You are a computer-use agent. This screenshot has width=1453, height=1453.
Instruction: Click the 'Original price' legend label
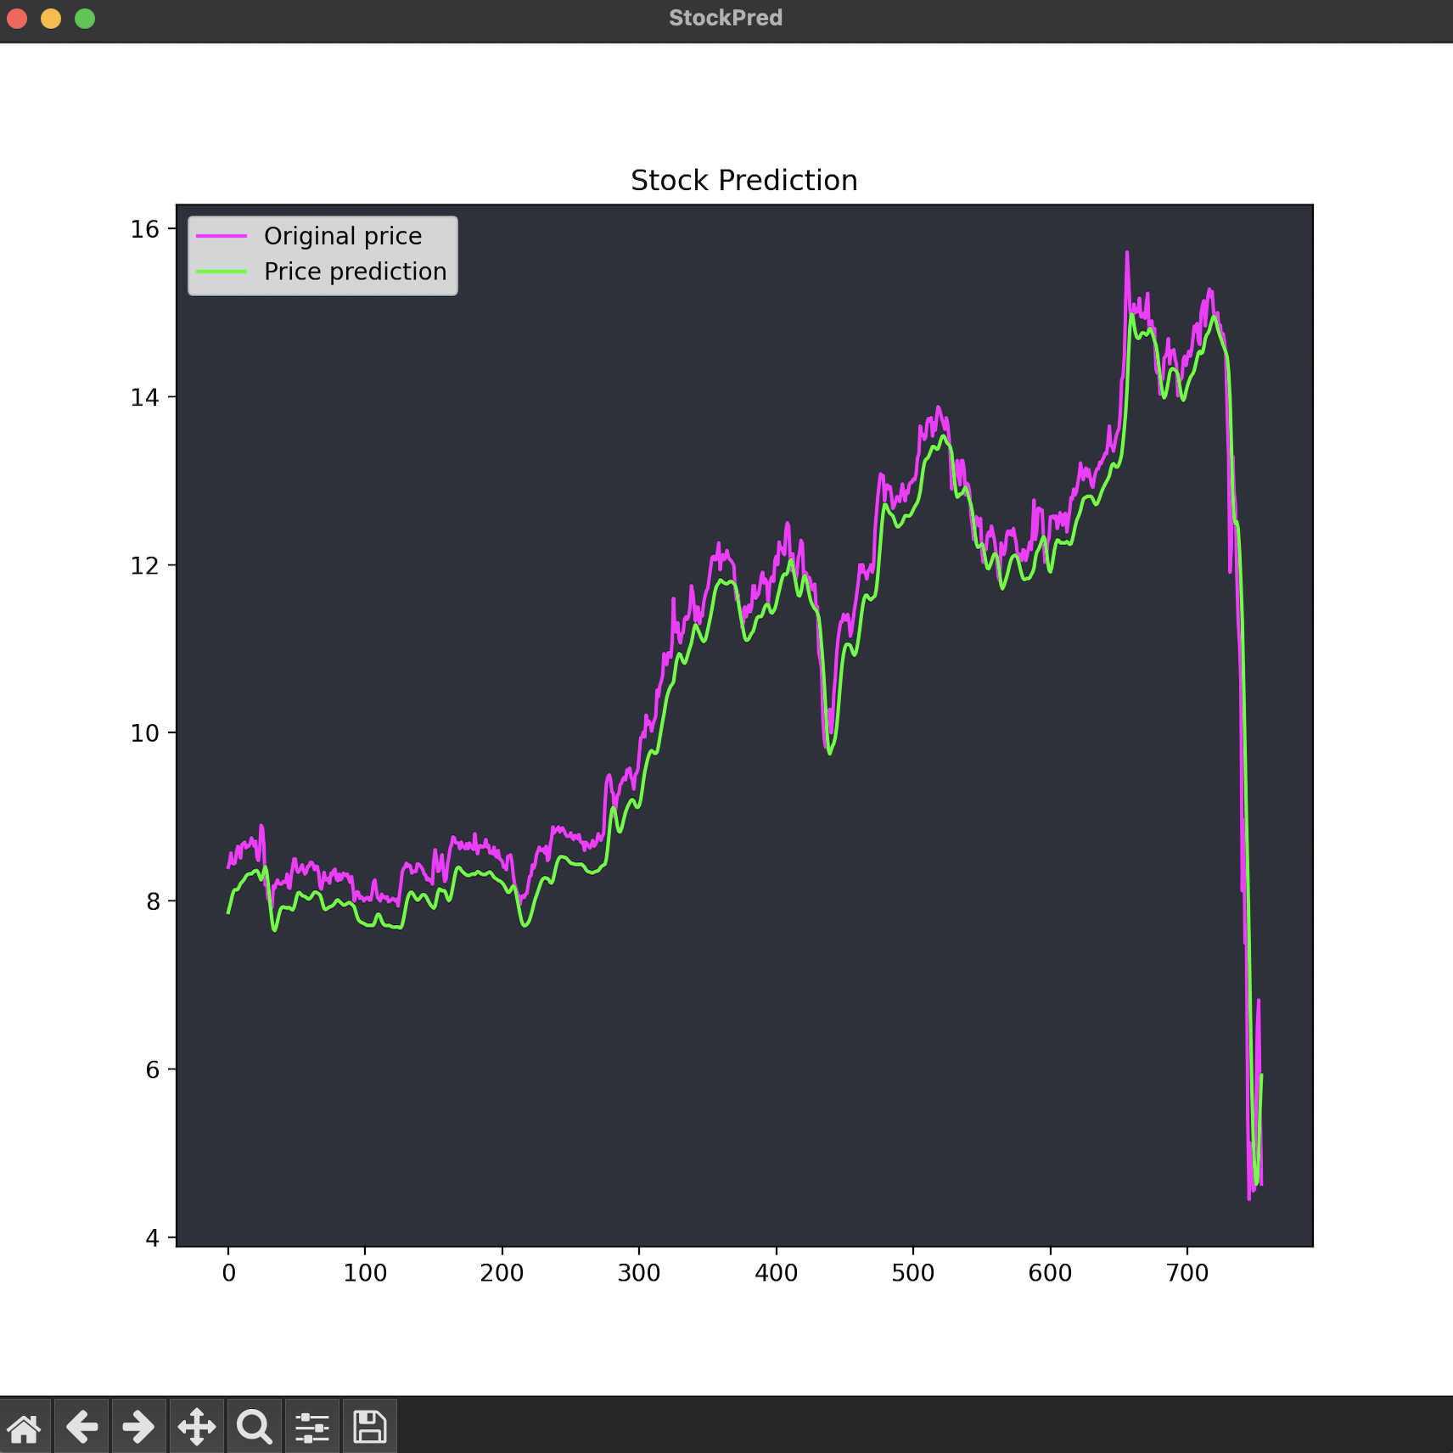[342, 236]
